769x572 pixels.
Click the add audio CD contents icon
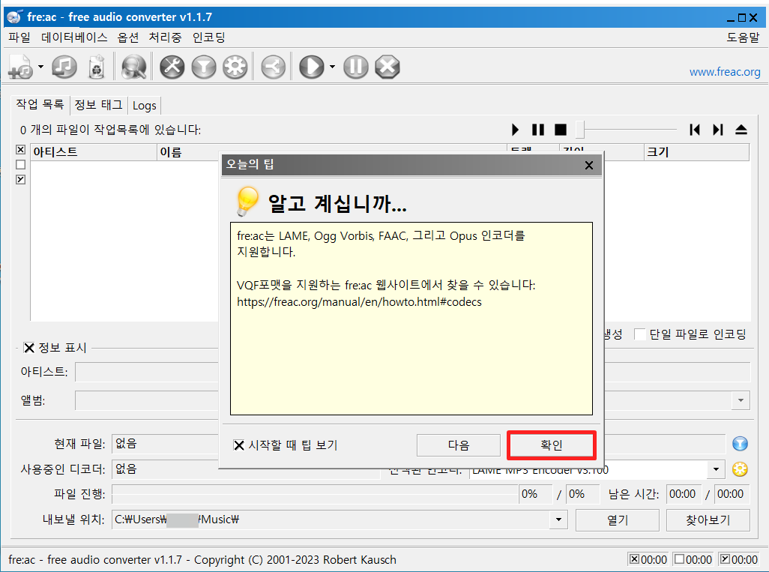pyautogui.click(x=64, y=67)
